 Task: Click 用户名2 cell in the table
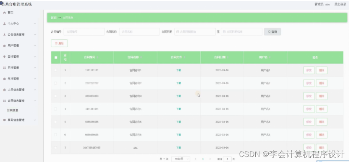click(265, 83)
